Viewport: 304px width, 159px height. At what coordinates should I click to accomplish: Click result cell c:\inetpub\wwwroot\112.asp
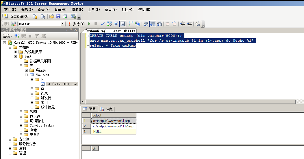click(x=114, y=126)
